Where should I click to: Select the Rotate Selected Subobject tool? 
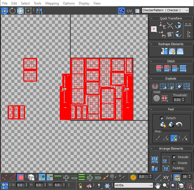12,11
